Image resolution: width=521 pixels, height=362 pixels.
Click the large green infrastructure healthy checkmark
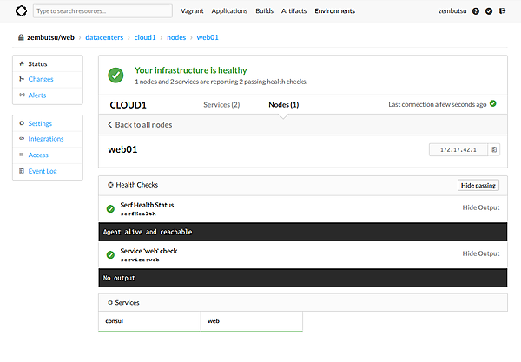[115, 76]
